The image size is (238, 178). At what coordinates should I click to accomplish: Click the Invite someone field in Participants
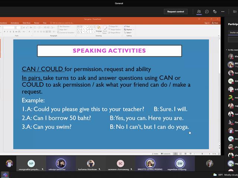[x=234, y=32]
